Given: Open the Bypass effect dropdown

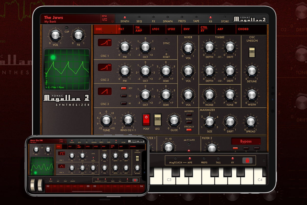Looking at the screenshot, I should point(246,141).
